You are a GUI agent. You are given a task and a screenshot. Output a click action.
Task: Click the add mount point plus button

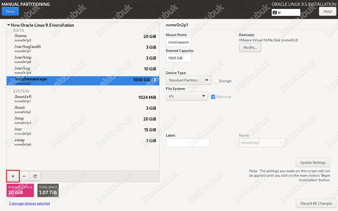click(x=13, y=176)
